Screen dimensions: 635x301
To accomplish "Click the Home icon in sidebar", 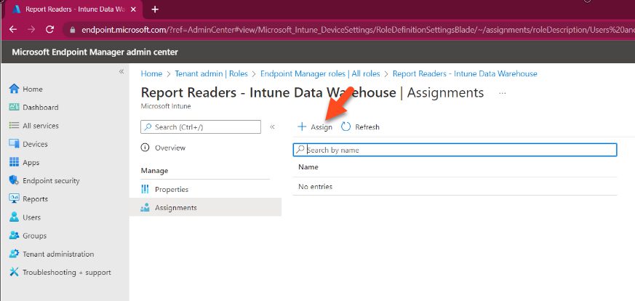I will 14,89.
